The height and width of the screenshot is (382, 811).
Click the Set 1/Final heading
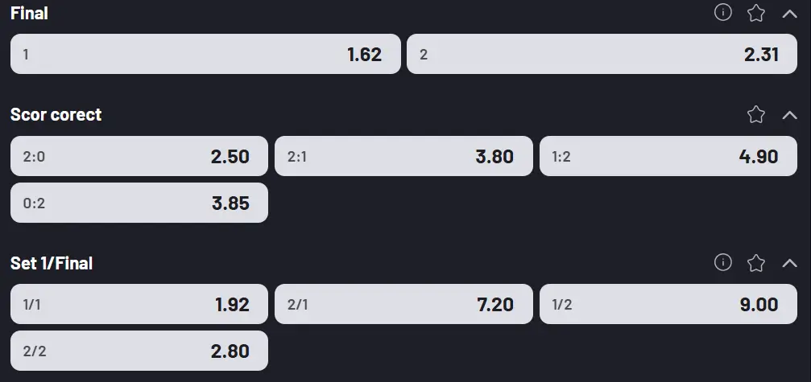(x=52, y=263)
